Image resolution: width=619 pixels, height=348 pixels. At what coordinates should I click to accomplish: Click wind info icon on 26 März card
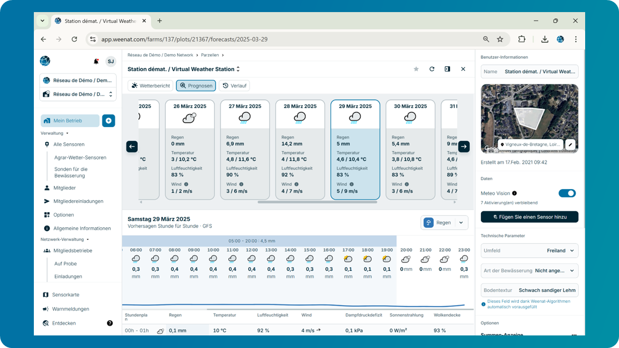pyautogui.click(x=186, y=184)
